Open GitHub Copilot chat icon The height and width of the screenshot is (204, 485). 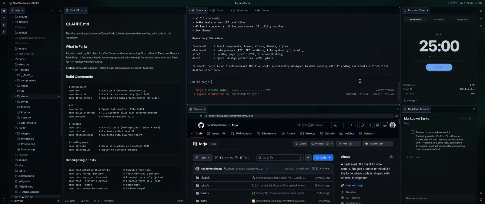(336, 125)
